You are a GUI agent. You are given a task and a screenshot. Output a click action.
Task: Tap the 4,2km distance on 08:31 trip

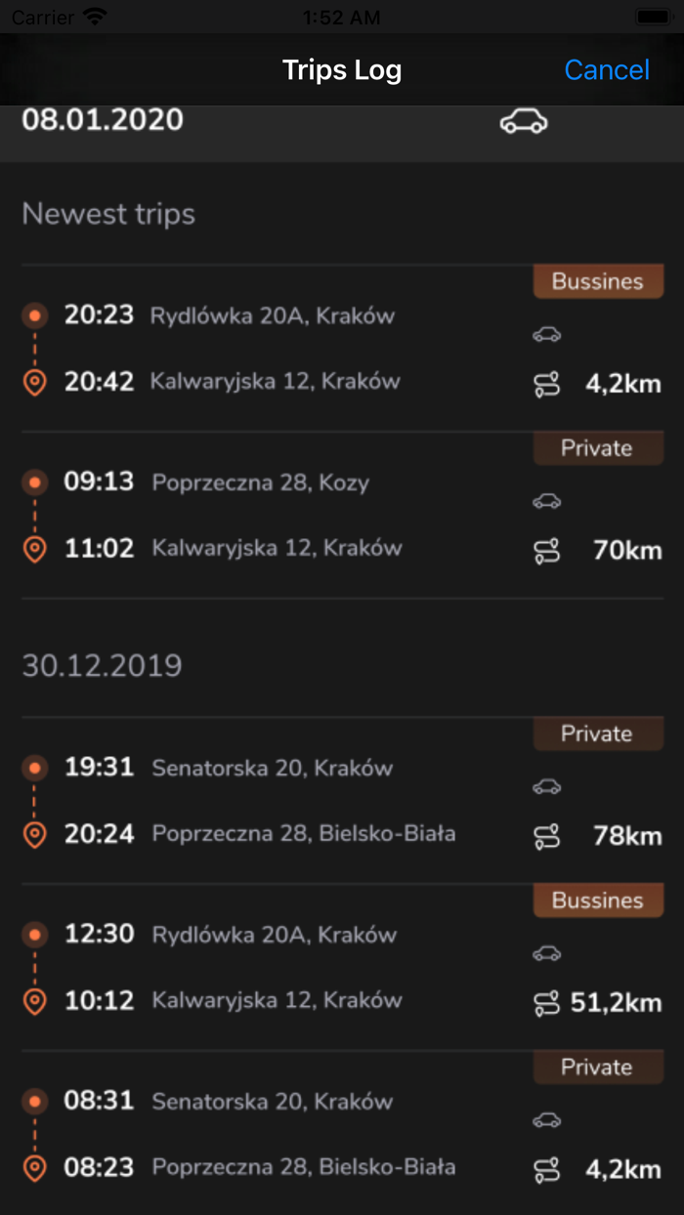click(x=623, y=1169)
